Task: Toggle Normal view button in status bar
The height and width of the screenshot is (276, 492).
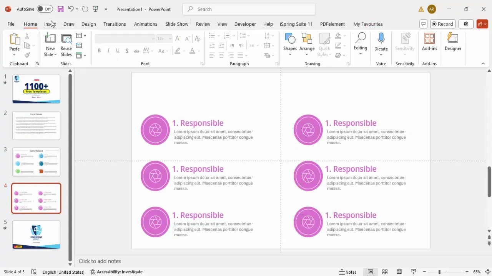Action: pyautogui.click(x=370, y=272)
